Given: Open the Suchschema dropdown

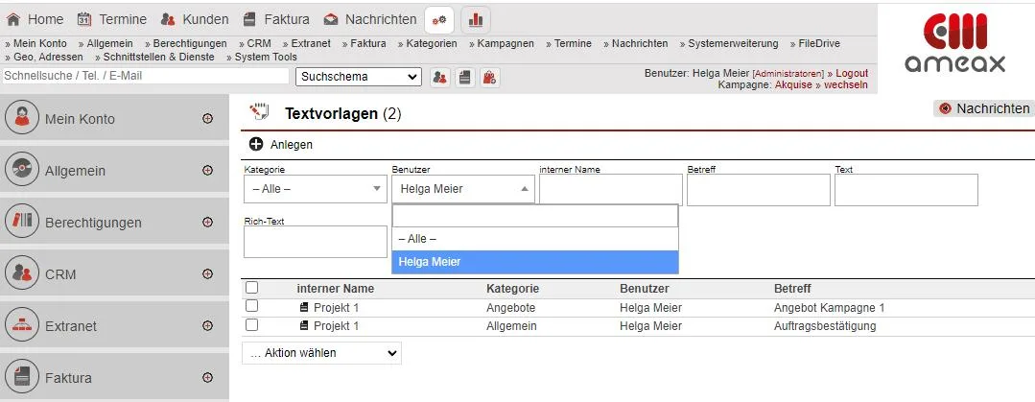Looking at the screenshot, I should tap(359, 77).
